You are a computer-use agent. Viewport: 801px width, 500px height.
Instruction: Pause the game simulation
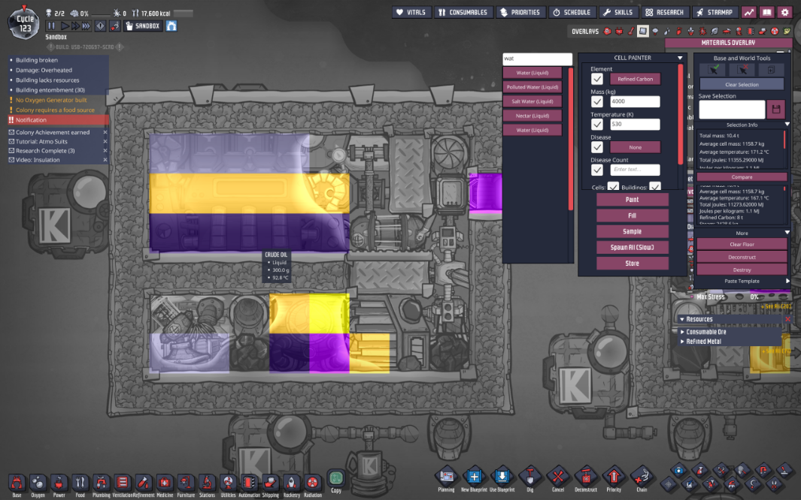pos(51,26)
